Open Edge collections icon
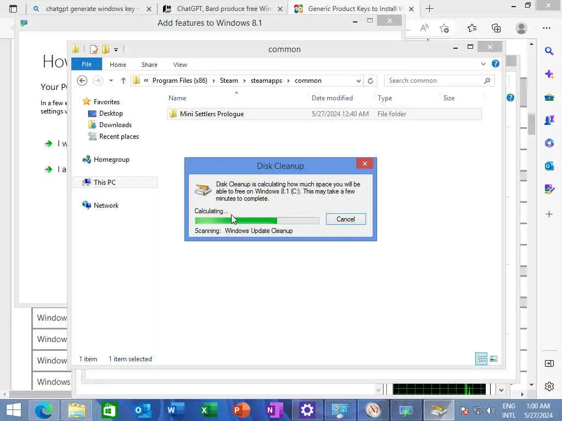 point(496,28)
